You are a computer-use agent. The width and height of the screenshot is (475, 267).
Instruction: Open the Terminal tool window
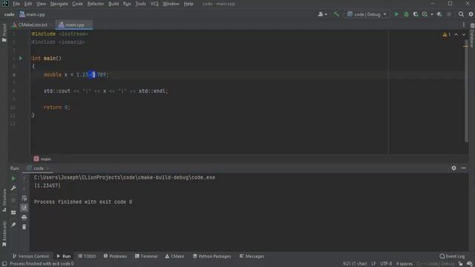point(146,257)
